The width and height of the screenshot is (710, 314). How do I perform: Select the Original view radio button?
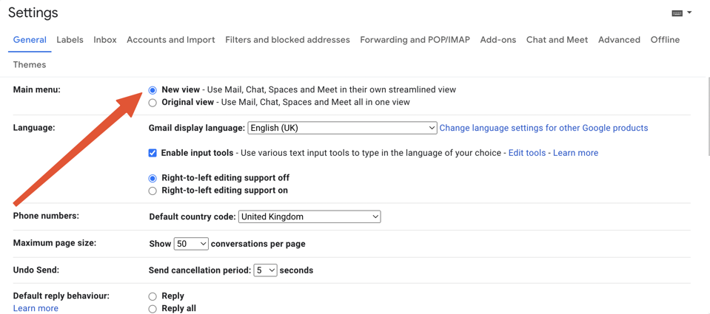pyautogui.click(x=153, y=103)
